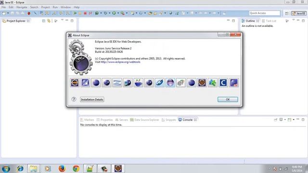The width and height of the screenshot is (308, 173).
Task: Toggle Link with Editor in Project Explorer
Action: (49, 21)
